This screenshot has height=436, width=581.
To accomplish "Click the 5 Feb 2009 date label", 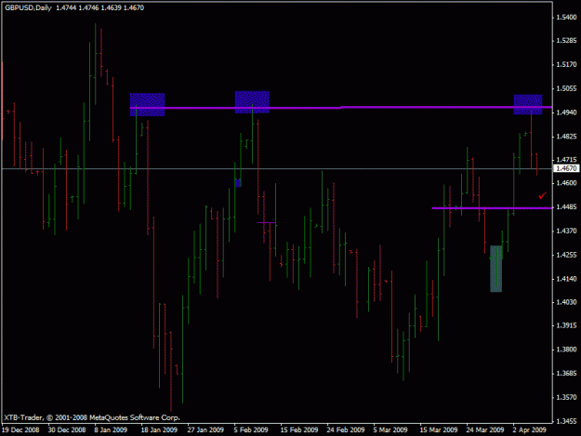I will pyautogui.click(x=251, y=429).
